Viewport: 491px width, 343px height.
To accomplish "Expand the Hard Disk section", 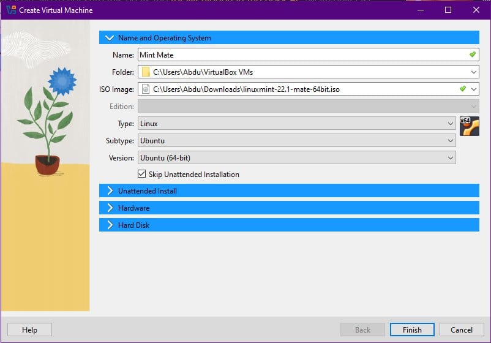I will 289,225.
